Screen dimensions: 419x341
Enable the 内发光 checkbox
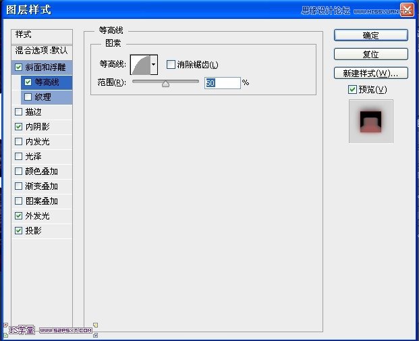[x=18, y=142]
